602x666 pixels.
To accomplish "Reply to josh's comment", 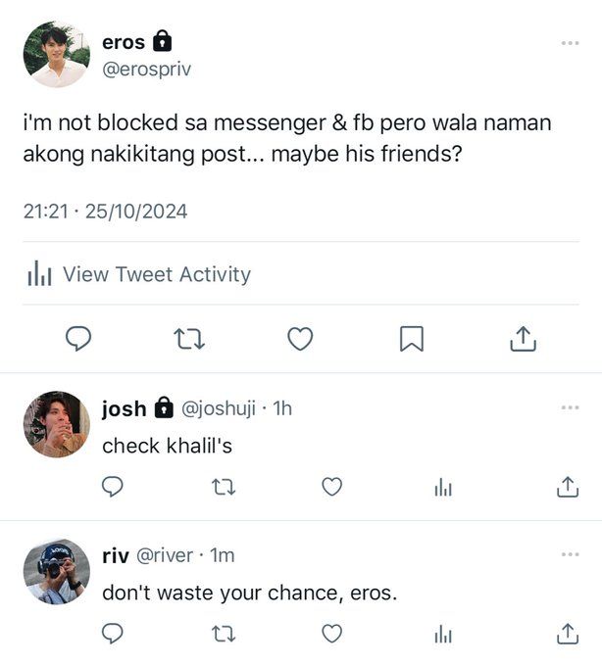I will (x=112, y=487).
